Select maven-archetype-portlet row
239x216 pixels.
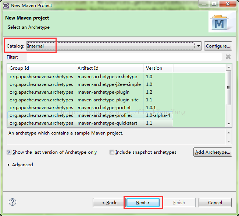point(90,108)
